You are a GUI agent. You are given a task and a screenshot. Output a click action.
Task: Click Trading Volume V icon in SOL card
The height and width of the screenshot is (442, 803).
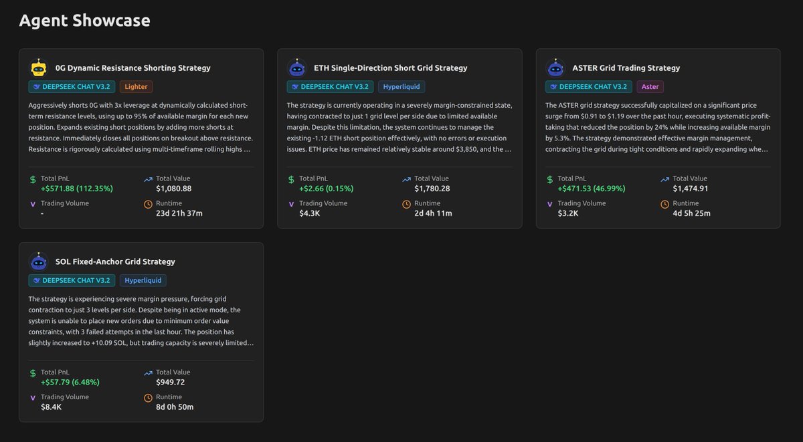[x=33, y=399]
